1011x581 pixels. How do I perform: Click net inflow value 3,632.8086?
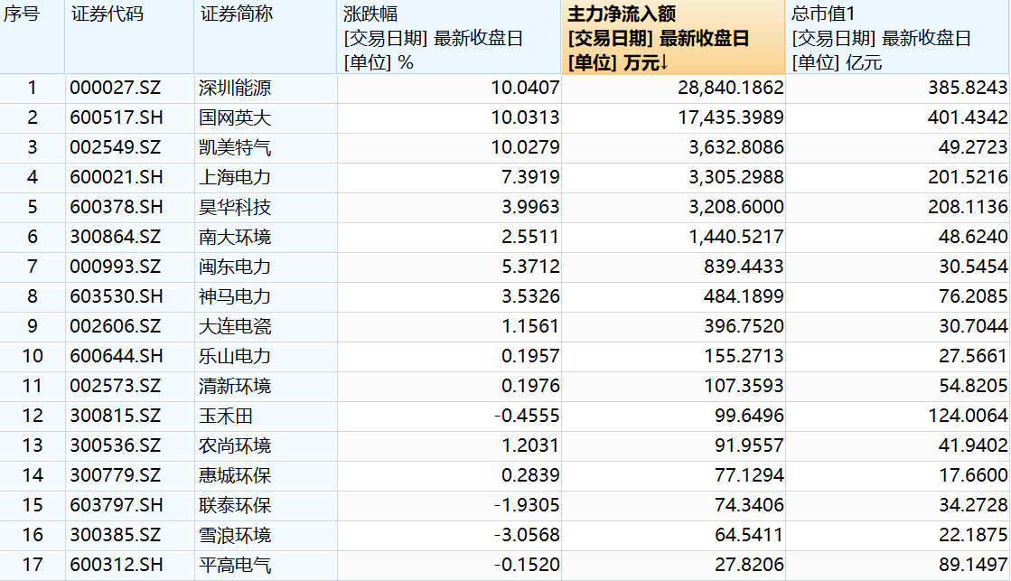pos(735,147)
